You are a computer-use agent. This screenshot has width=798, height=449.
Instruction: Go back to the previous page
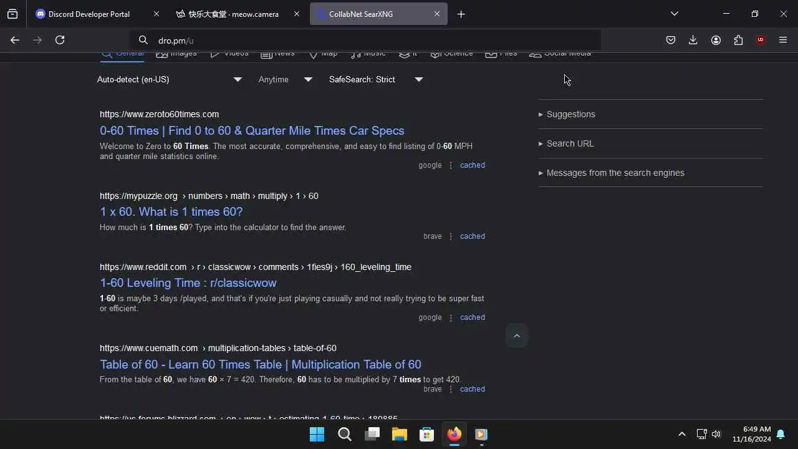click(x=15, y=40)
